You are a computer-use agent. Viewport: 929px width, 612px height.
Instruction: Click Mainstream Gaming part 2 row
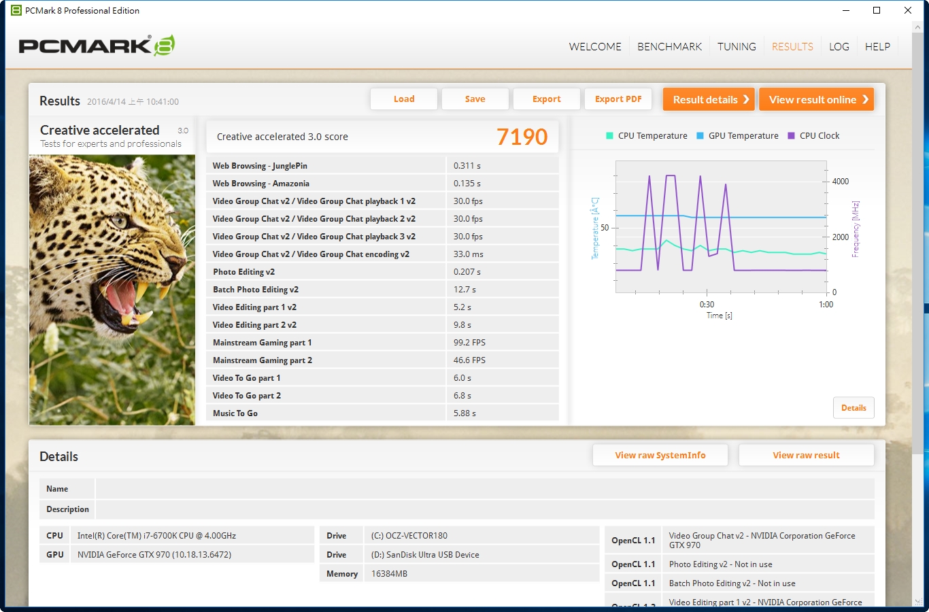pos(382,360)
